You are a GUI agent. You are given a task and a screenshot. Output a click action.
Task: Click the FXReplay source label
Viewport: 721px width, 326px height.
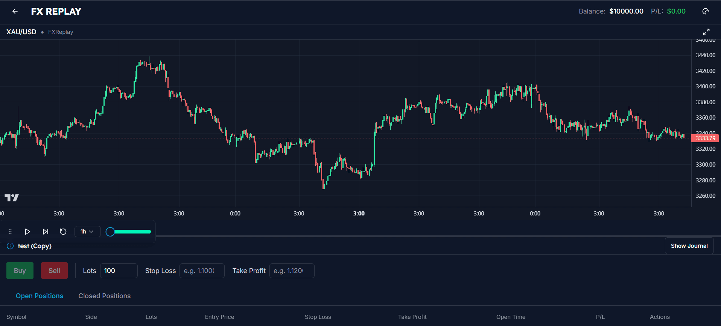[x=61, y=32]
